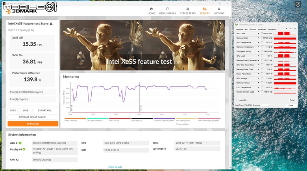Click COMPARE RESULT ONLINE
This screenshot has height=171, width=307.
click(32, 117)
